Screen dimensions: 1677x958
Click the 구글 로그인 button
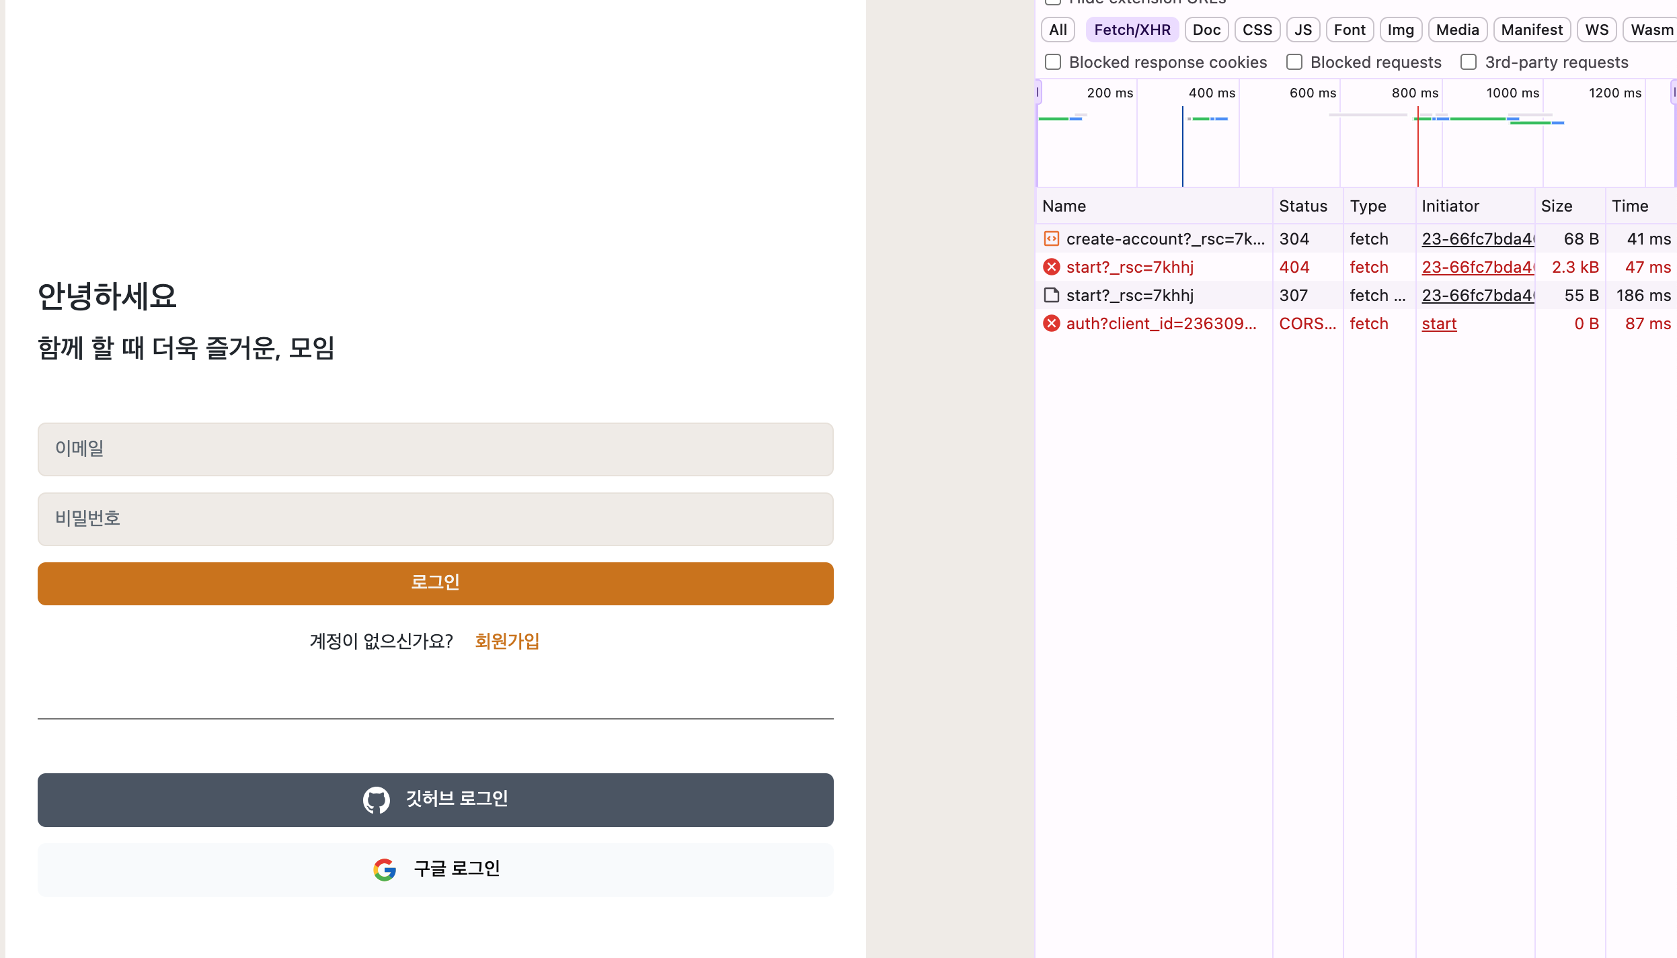[x=436, y=869]
